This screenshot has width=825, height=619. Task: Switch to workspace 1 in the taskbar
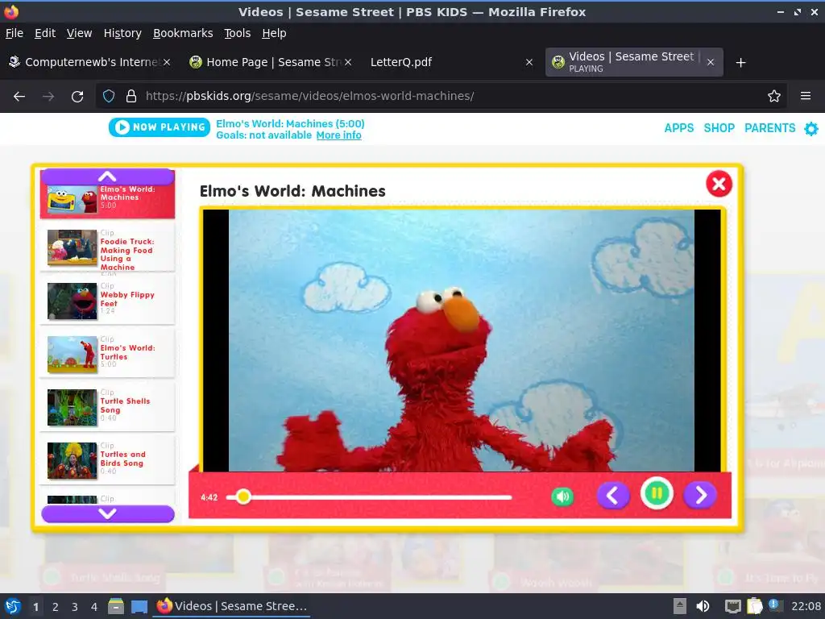pos(35,607)
